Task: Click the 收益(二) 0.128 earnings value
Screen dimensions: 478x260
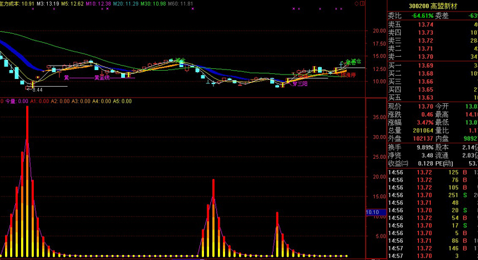Action: 426,163
